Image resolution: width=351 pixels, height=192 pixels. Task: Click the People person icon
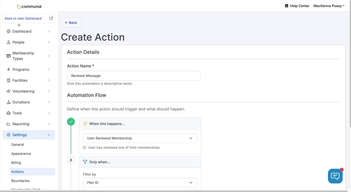9,42
